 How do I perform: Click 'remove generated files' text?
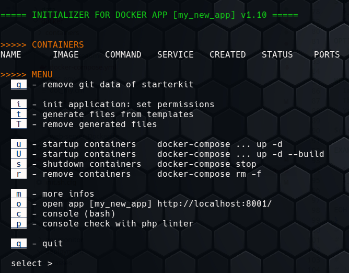[100, 124]
